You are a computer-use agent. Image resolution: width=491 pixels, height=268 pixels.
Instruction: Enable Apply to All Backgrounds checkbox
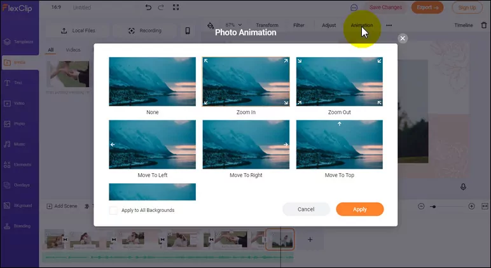(x=113, y=210)
